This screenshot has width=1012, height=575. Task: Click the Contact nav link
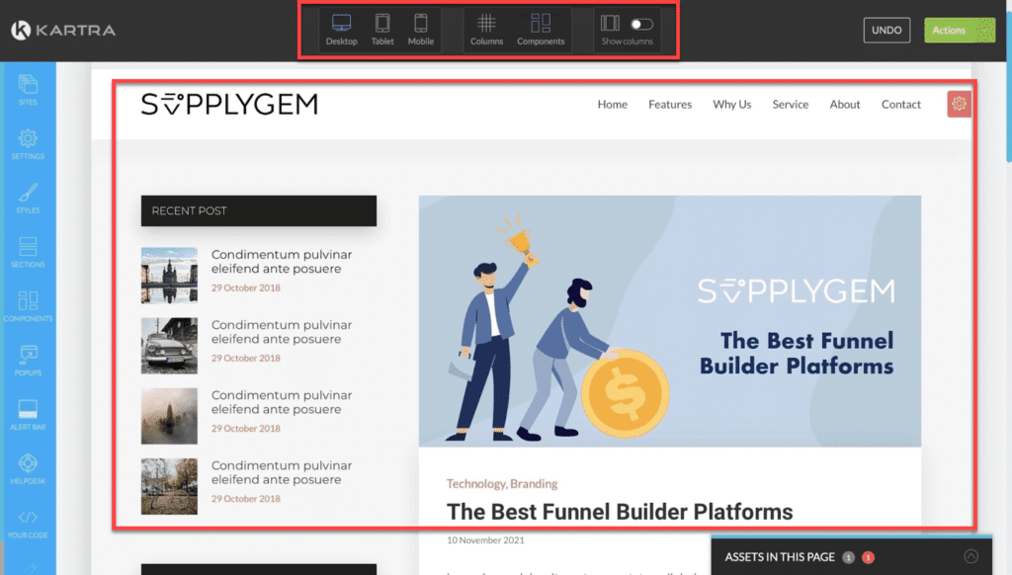point(901,105)
